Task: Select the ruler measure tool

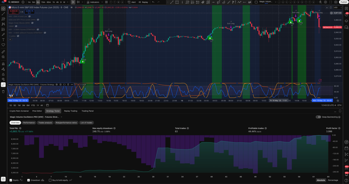Action: (3, 52)
